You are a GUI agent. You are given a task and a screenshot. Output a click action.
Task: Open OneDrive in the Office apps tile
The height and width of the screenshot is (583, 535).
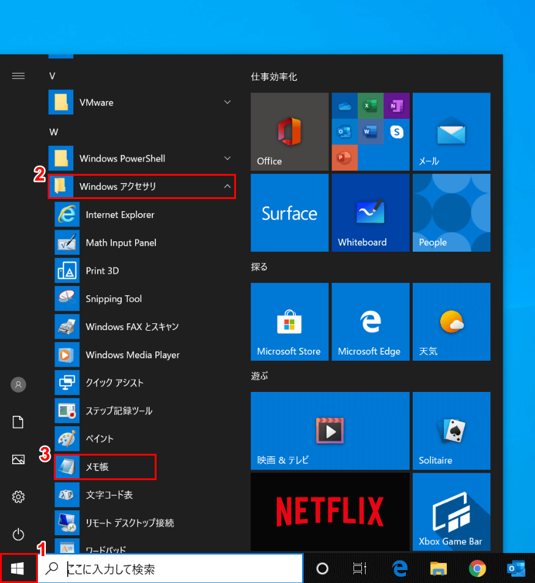coord(344,106)
